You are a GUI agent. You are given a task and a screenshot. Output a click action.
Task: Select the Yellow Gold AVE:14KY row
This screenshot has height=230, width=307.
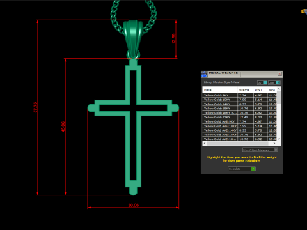point(240,130)
